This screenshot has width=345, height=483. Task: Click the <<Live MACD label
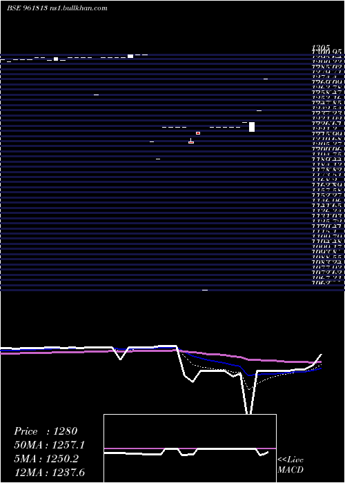(290, 465)
